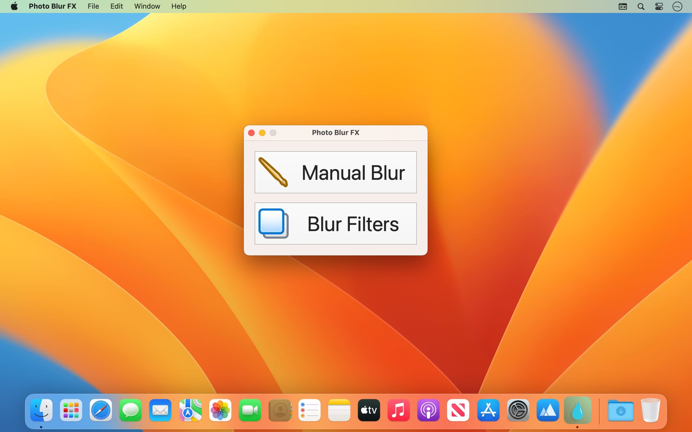This screenshot has height=432, width=692.
Task: Open the Blur Filters mode
Action: 353,224
